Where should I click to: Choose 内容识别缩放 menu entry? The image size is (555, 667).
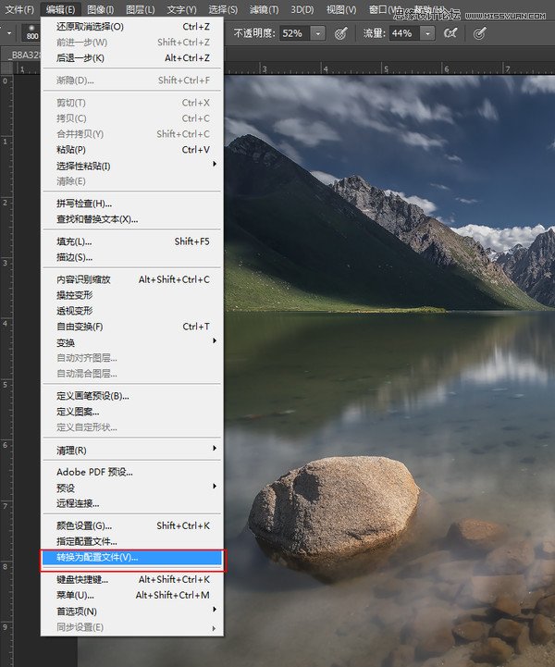click(x=132, y=279)
